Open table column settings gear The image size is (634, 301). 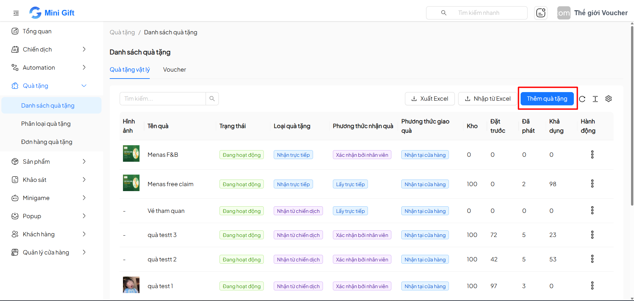click(609, 99)
